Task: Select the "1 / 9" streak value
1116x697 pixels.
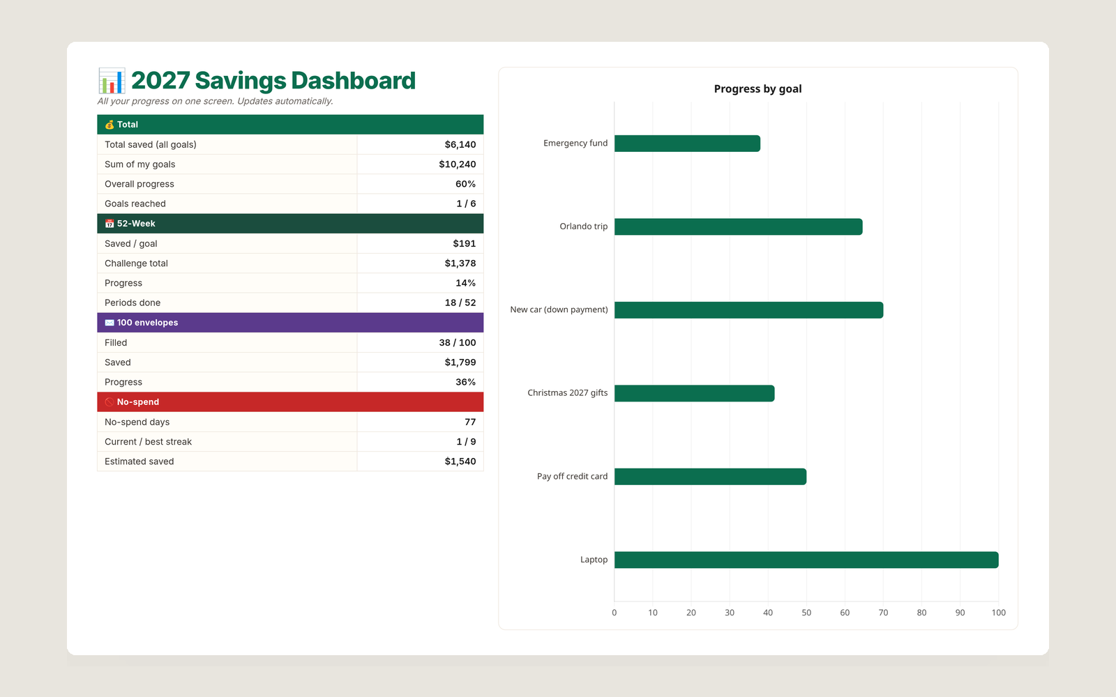Action: pos(467,442)
